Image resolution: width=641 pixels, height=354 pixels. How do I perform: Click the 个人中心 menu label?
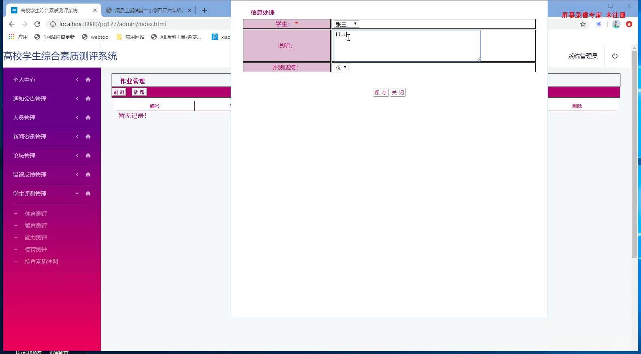point(24,80)
